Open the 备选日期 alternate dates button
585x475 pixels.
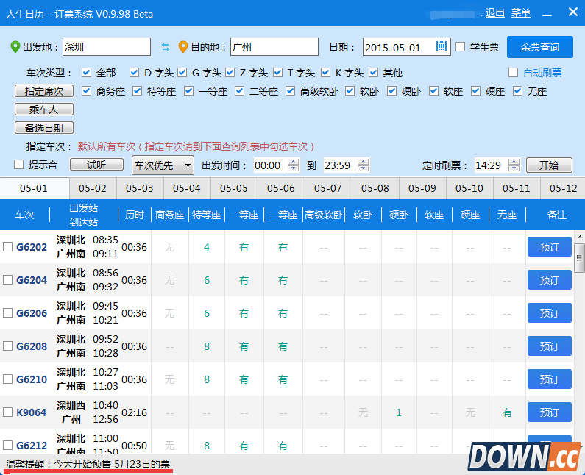point(44,127)
